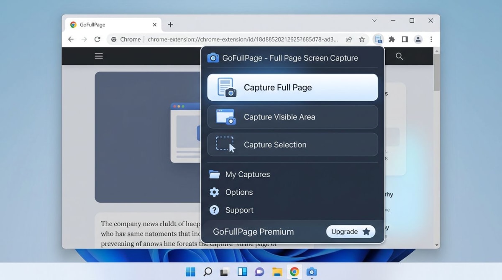Image resolution: width=502 pixels, height=280 pixels.
Task: Toggle the Chrome side panel icon
Action: click(405, 39)
